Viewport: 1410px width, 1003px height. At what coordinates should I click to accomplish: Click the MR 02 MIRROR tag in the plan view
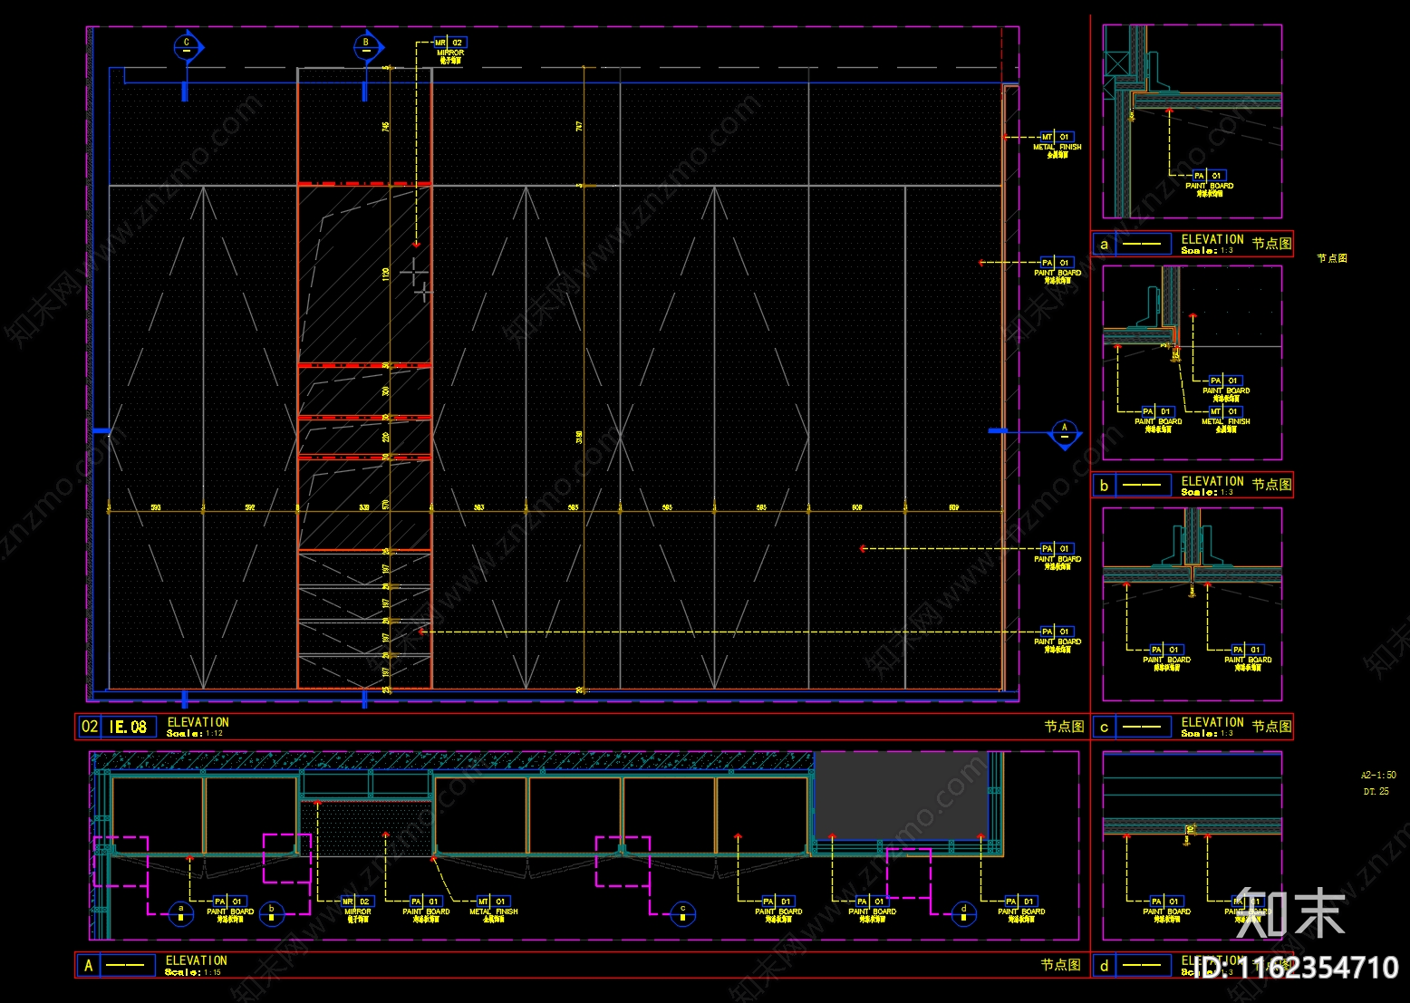[x=358, y=910]
